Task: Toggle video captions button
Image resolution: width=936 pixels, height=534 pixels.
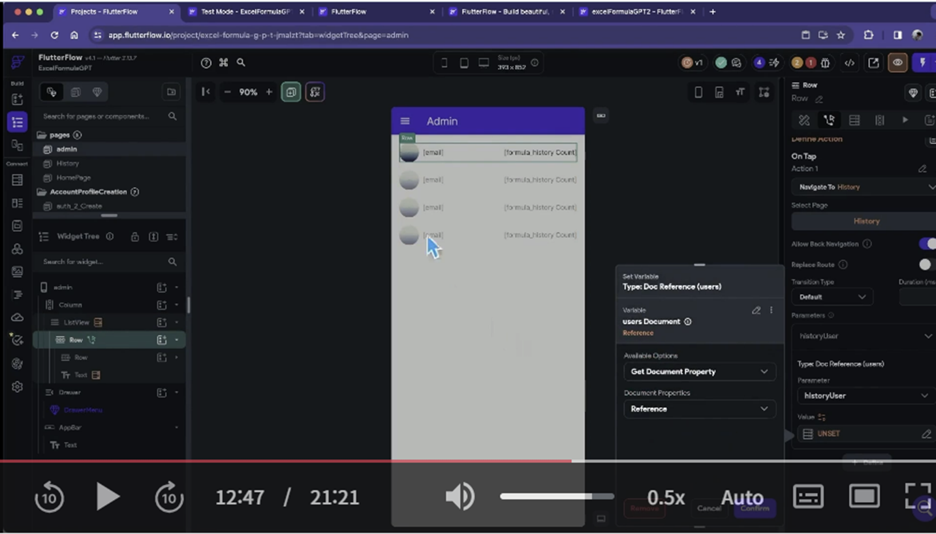Action: click(x=808, y=497)
